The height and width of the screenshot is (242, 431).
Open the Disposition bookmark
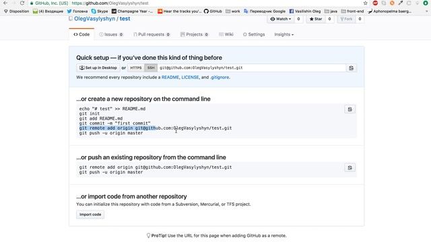click(16, 11)
